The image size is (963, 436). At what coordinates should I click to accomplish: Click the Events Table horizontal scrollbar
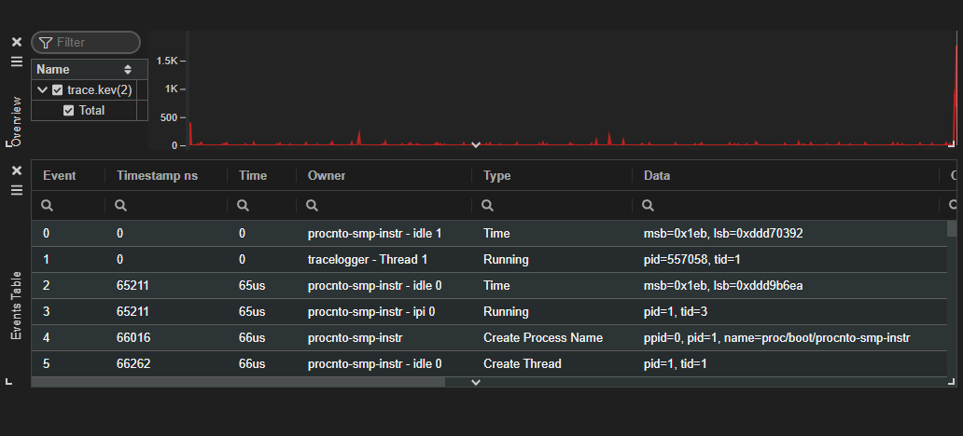[x=238, y=381]
